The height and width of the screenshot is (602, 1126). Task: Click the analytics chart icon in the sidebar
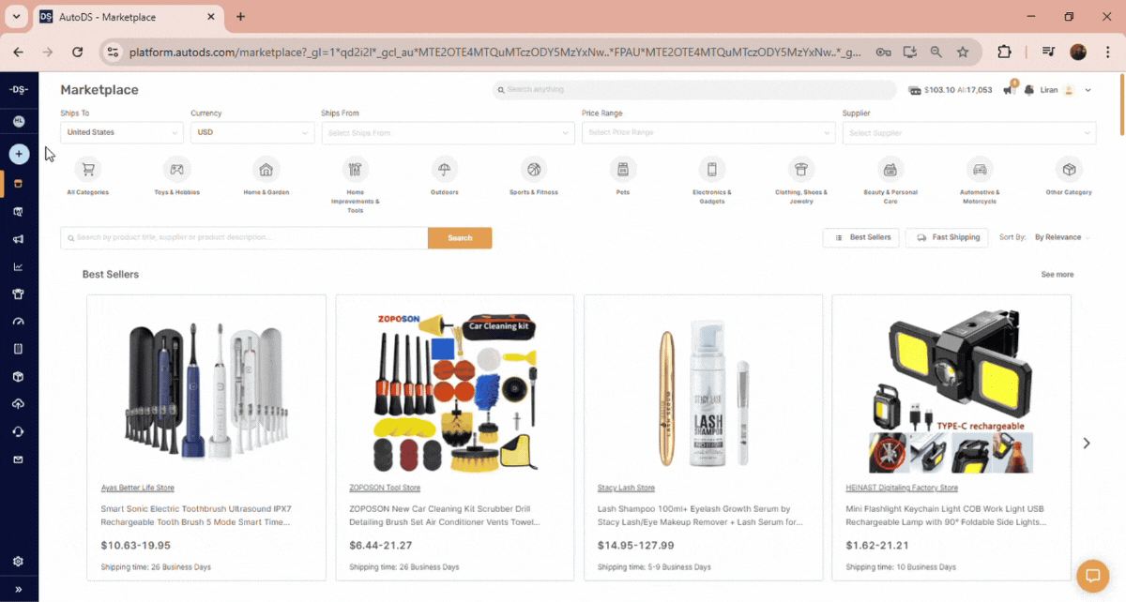click(x=19, y=265)
